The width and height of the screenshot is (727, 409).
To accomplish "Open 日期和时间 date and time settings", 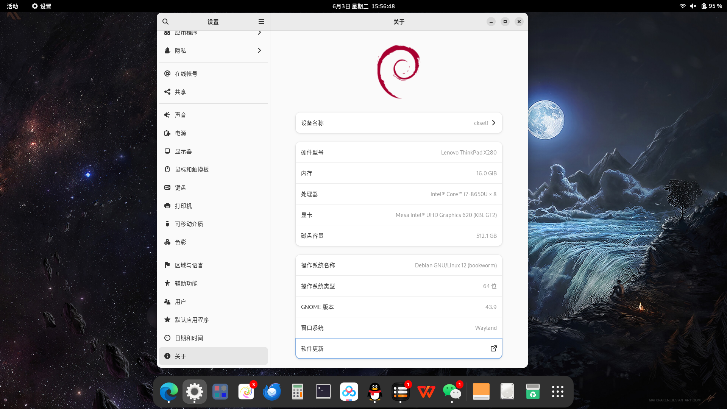I will (213, 338).
